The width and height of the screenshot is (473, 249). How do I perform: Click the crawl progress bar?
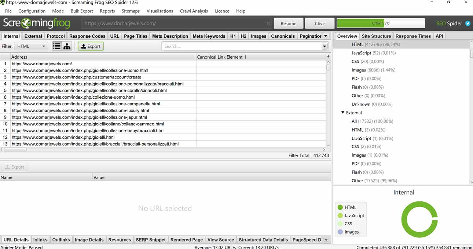point(381,23)
